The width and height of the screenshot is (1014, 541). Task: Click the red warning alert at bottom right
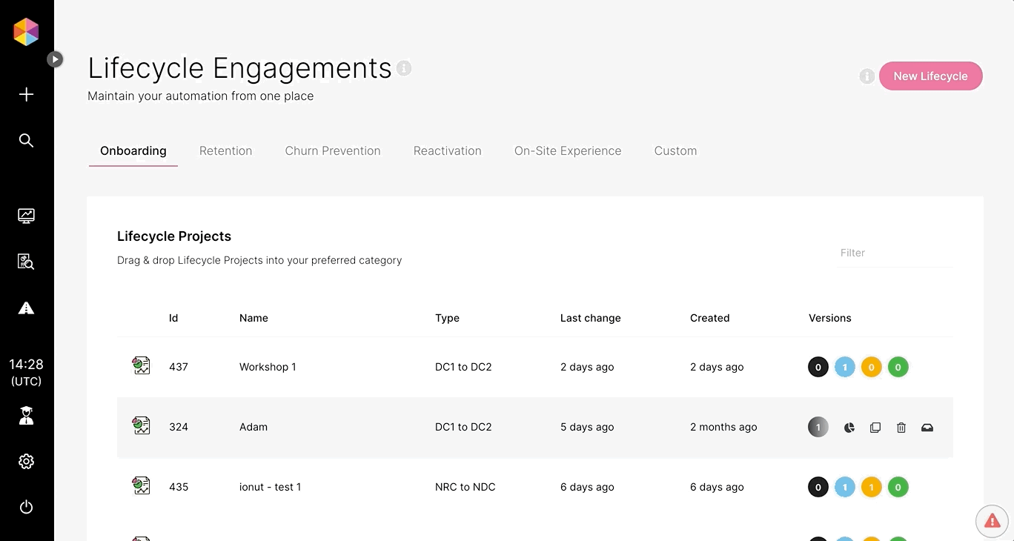point(992,522)
